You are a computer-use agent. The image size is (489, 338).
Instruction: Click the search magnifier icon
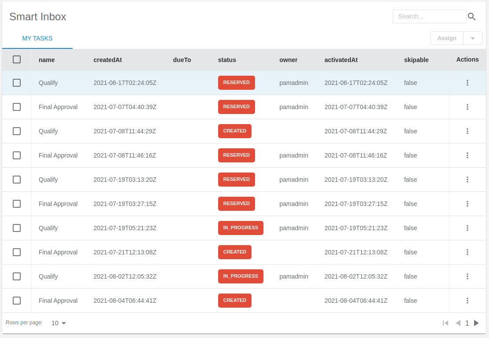pos(471,17)
